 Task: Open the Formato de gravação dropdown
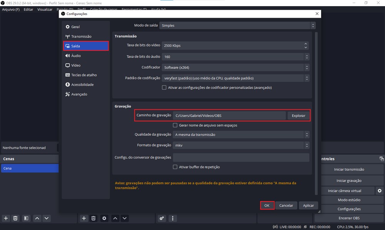[239, 145]
